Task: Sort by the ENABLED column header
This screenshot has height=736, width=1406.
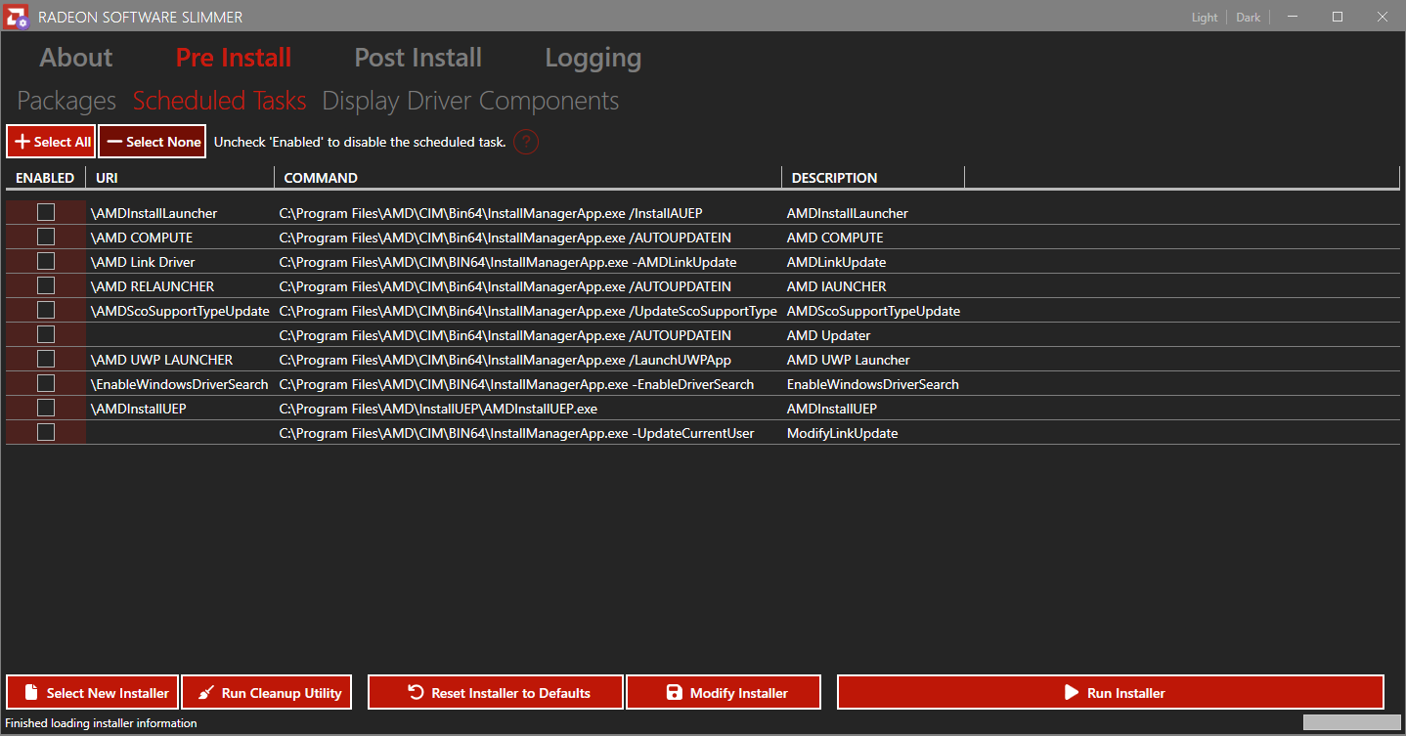Action: 46,178
